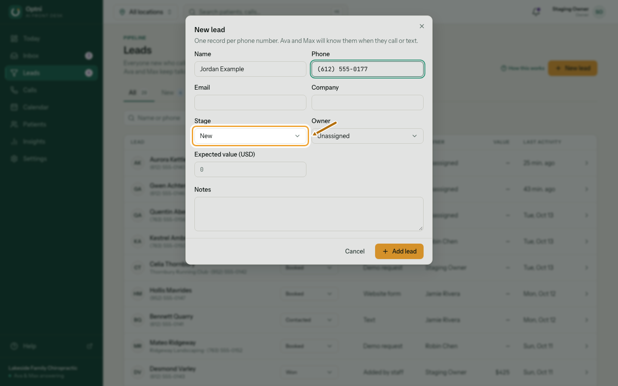Image resolution: width=618 pixels, height=386 pixels.
Task: Open the Hollis Mavrides lead
Action: coord(171,290)
